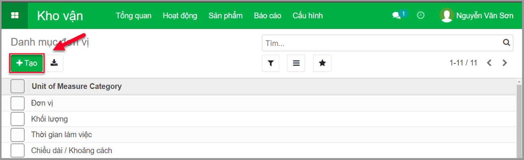524x160 pixels.
Task: Click the search magnifier icon
Action: coord(506,43)
